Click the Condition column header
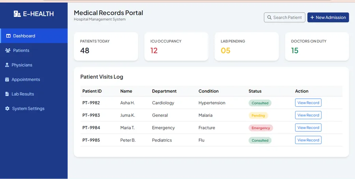The width and height of the screenshot is (355, 179). 209,91
